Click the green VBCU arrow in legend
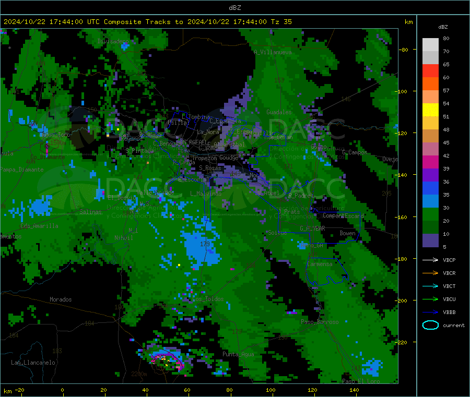 tap(430, 299)
